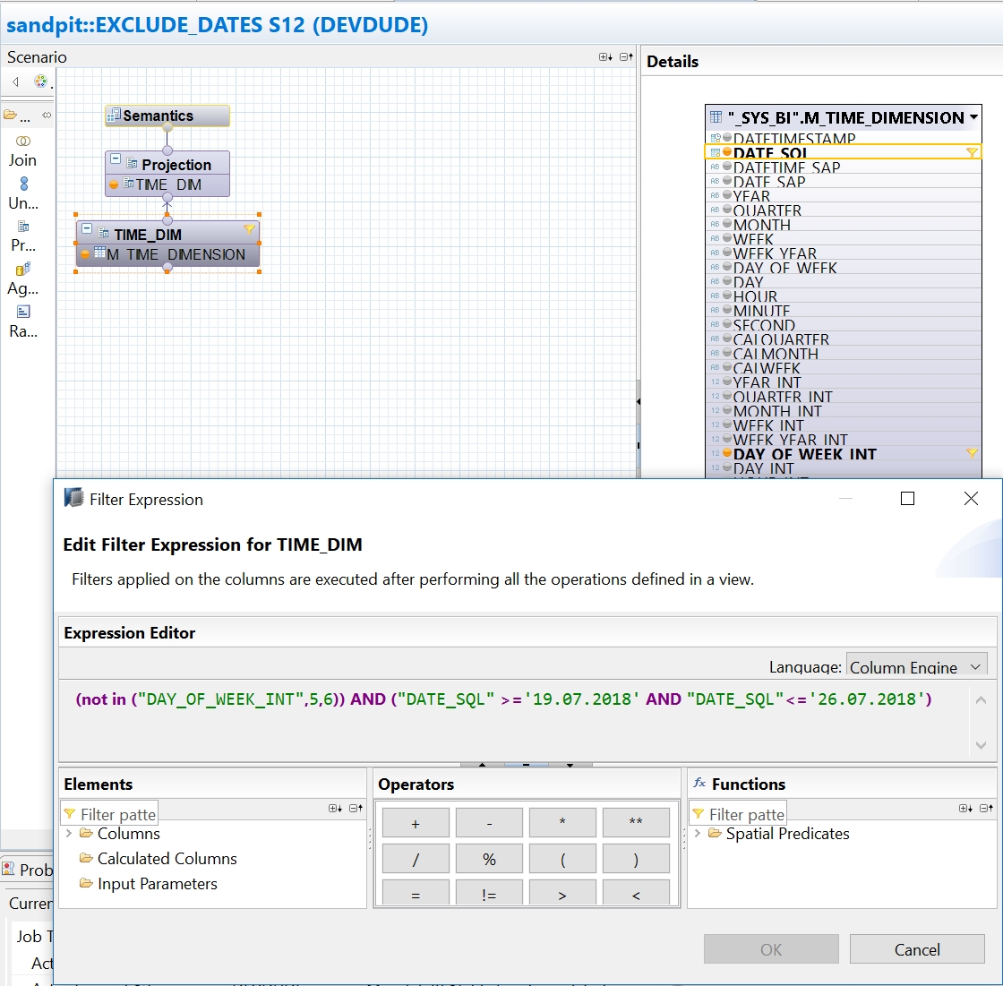Select the Semantics node

pyautogui.click(x=167, y=116)
